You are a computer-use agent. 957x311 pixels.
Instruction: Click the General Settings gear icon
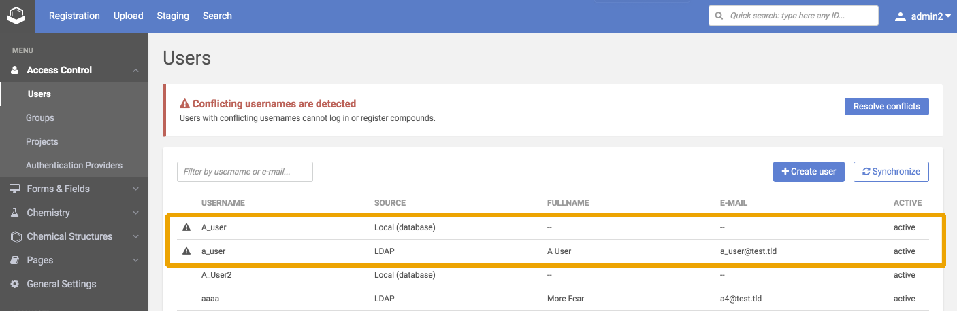click(14, 284)
